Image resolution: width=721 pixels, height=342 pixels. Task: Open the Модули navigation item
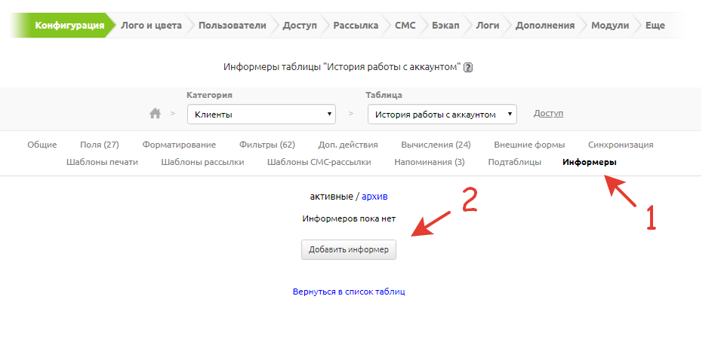click(x=610, y=25)
